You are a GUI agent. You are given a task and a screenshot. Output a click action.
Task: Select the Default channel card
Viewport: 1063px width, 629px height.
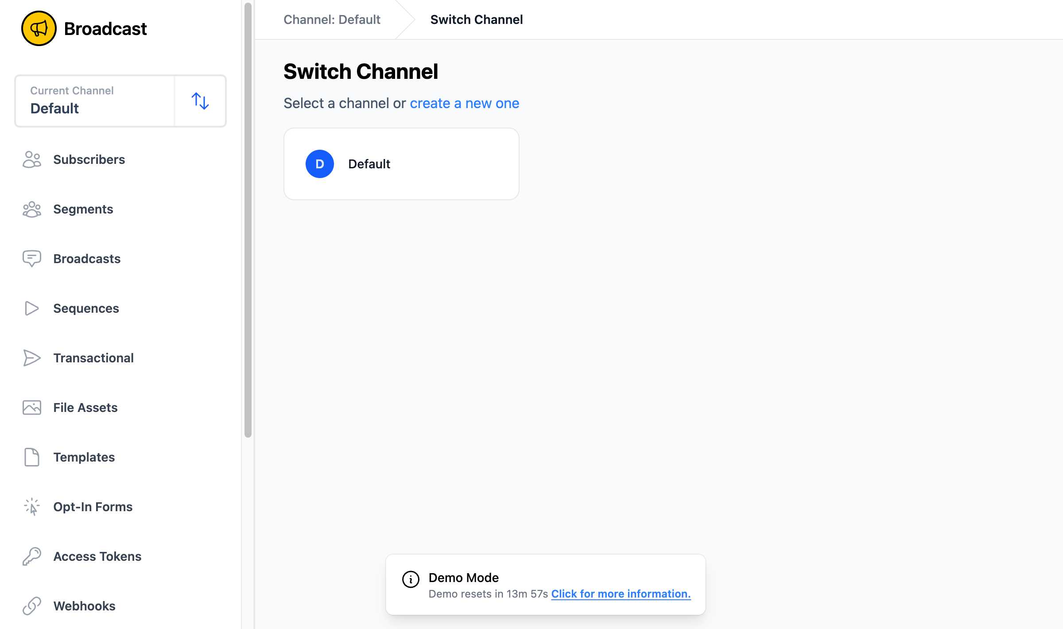coord(401,164)
